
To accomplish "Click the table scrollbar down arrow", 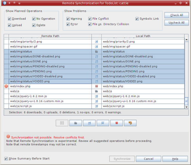I will (x=187, y=107).
